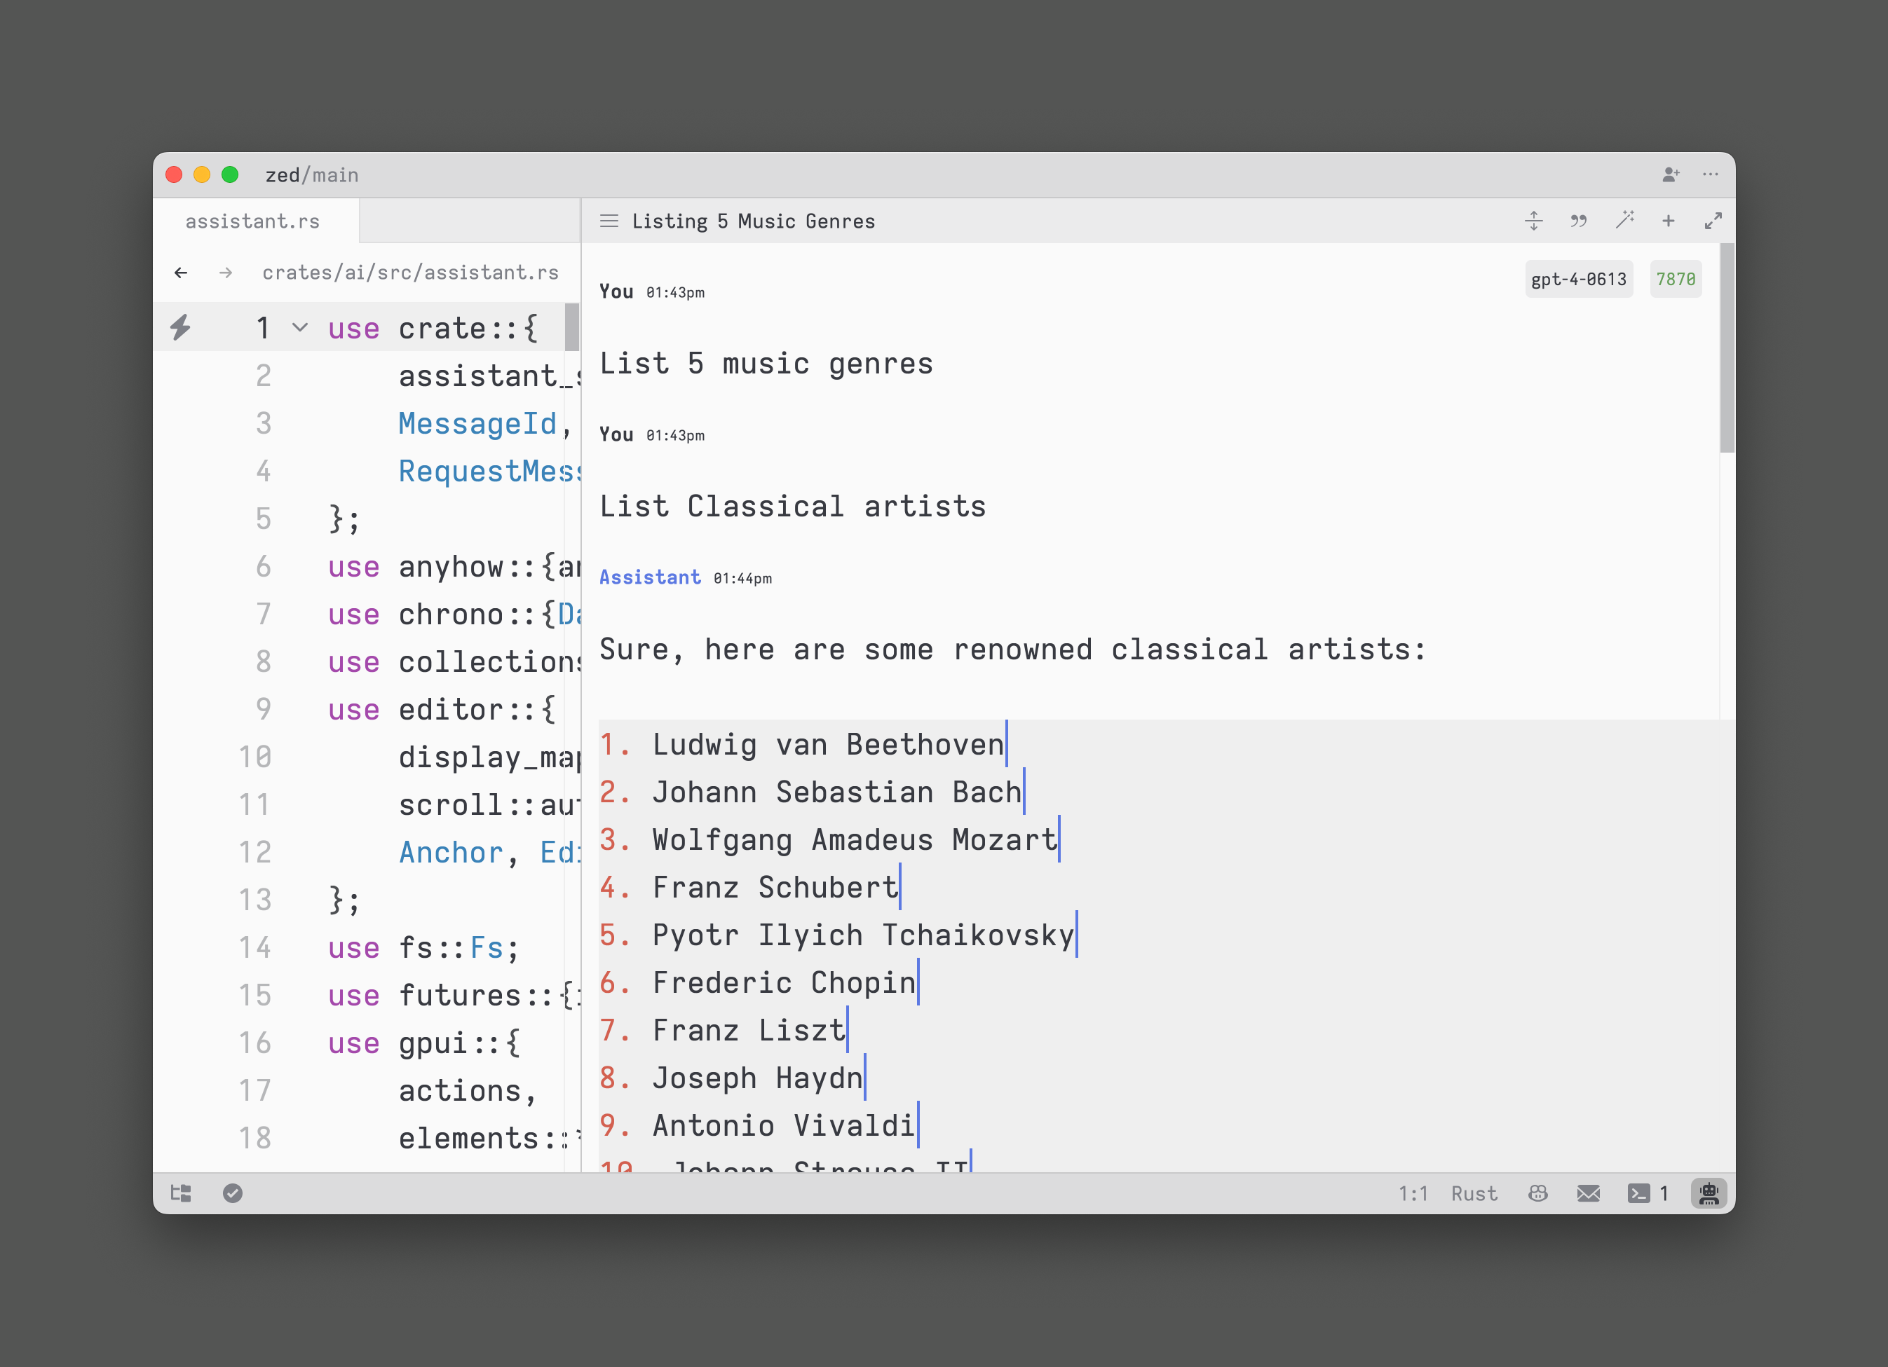Open the Rust language selector

pyautogui.click(x=1474, y=1193)
